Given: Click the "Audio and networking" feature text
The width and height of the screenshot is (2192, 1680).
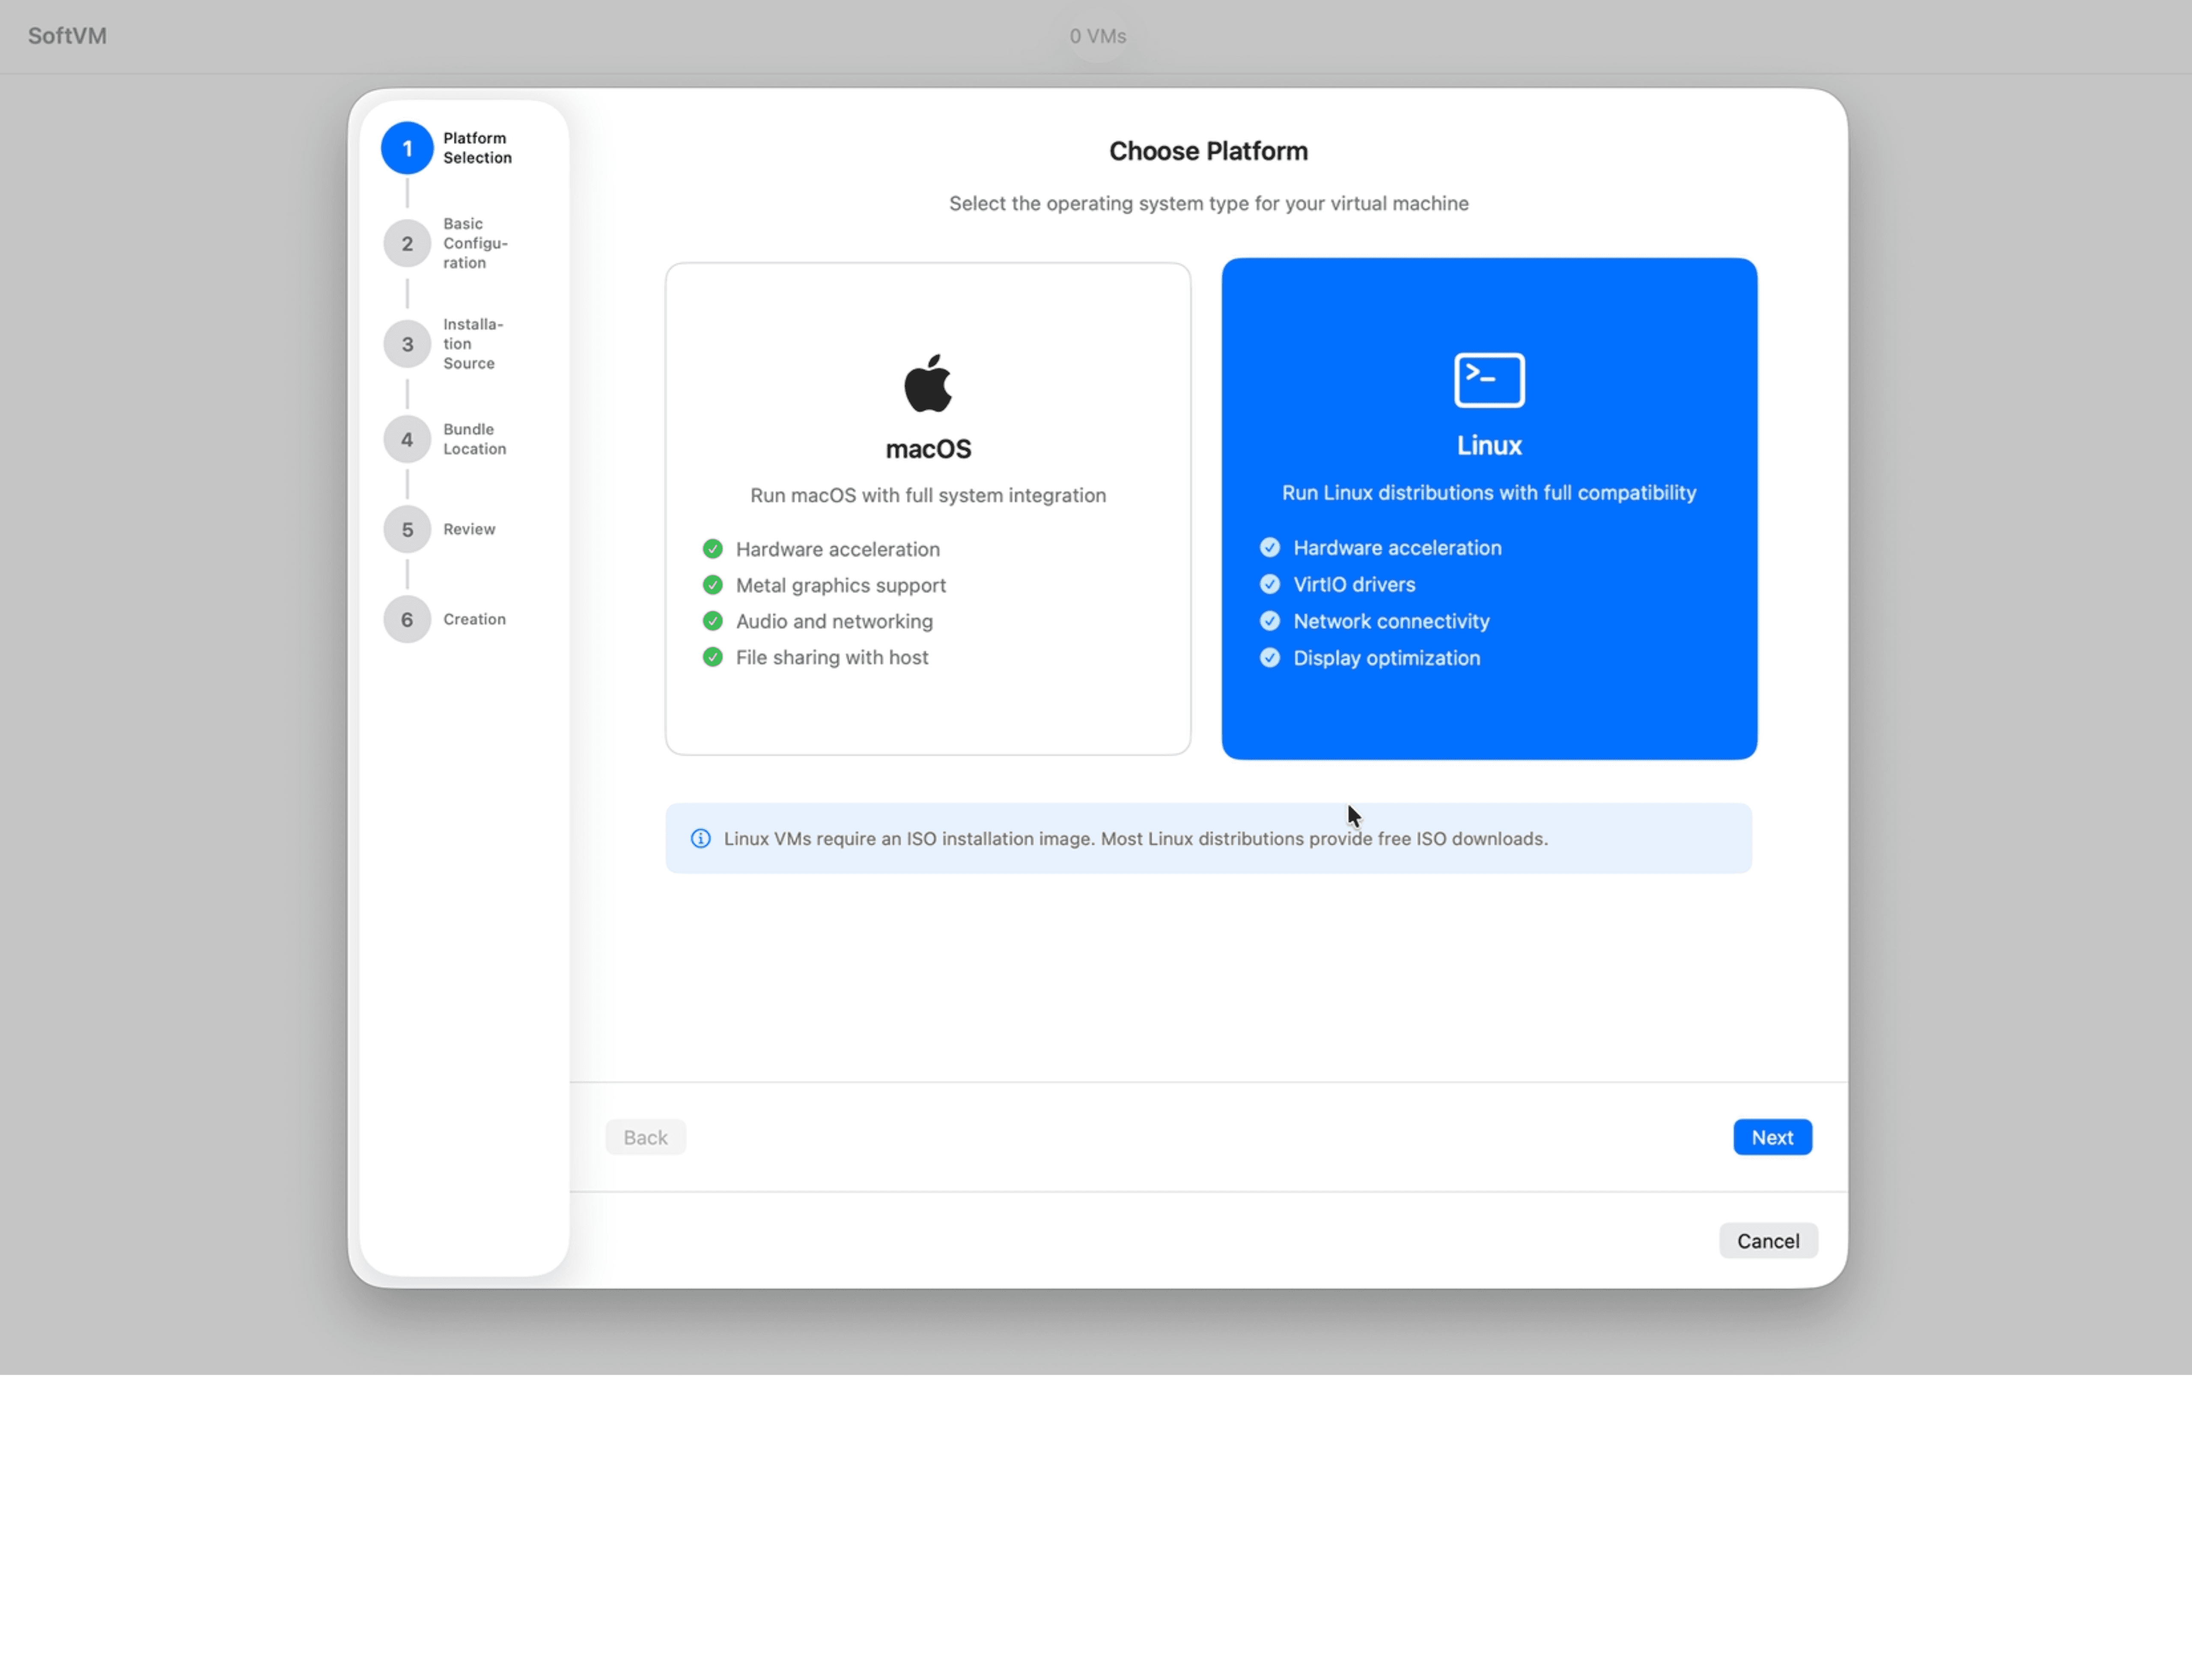Looking at the screenshot, I should point(834,621).
